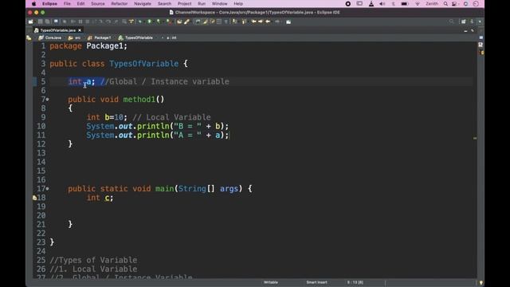Click 'TypesOfVariable' class name on line 3
Viewport: 510px width, 287px height.
[x=143, y=64]
